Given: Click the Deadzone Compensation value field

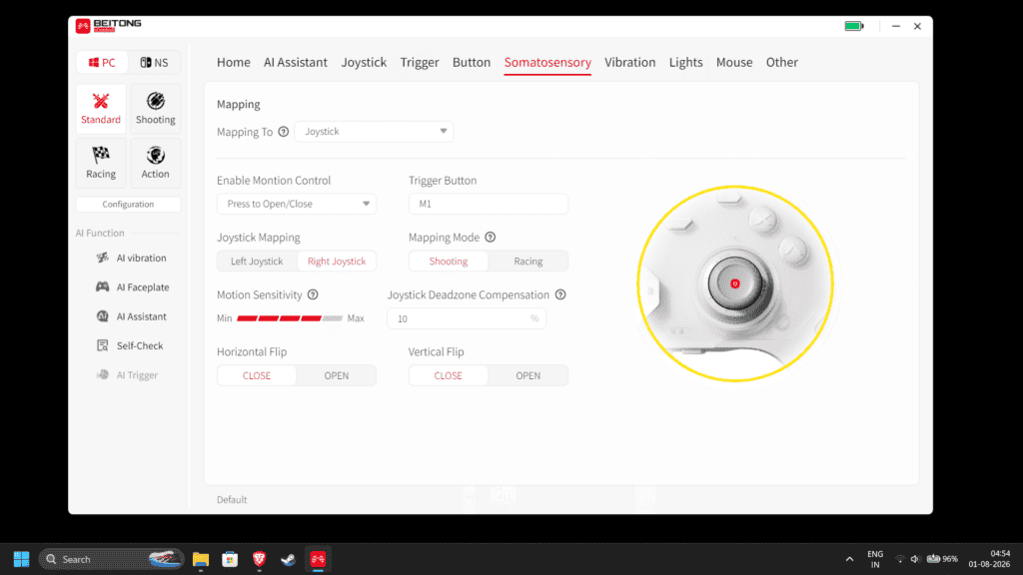Looking at the screenshot, I should [467, 318].
